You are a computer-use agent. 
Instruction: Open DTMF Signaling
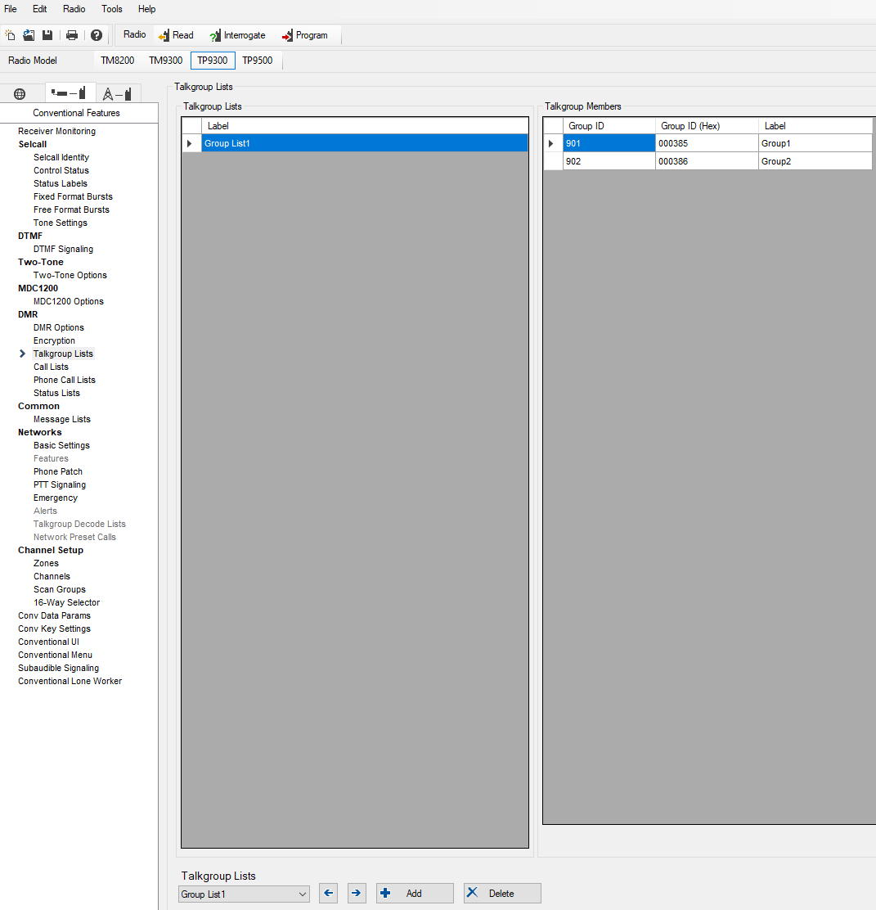[63, 249]
